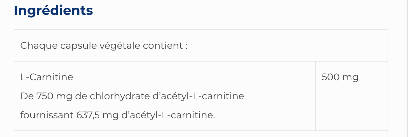The width and height of the screenshot is (412, 137).
Task: Click blank area right of "L-Carnitine" name
Action: coord(193,77)
